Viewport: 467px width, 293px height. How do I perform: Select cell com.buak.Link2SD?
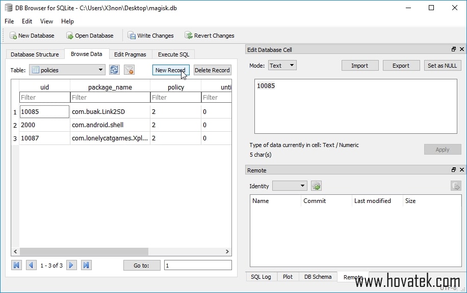click(110, 112)
